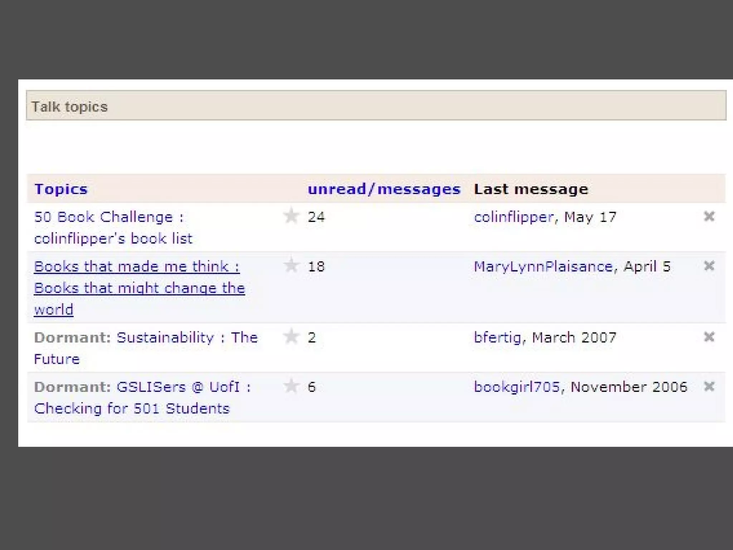
Task: Open colinflipper's book list topic
Action: pos(113,238)
